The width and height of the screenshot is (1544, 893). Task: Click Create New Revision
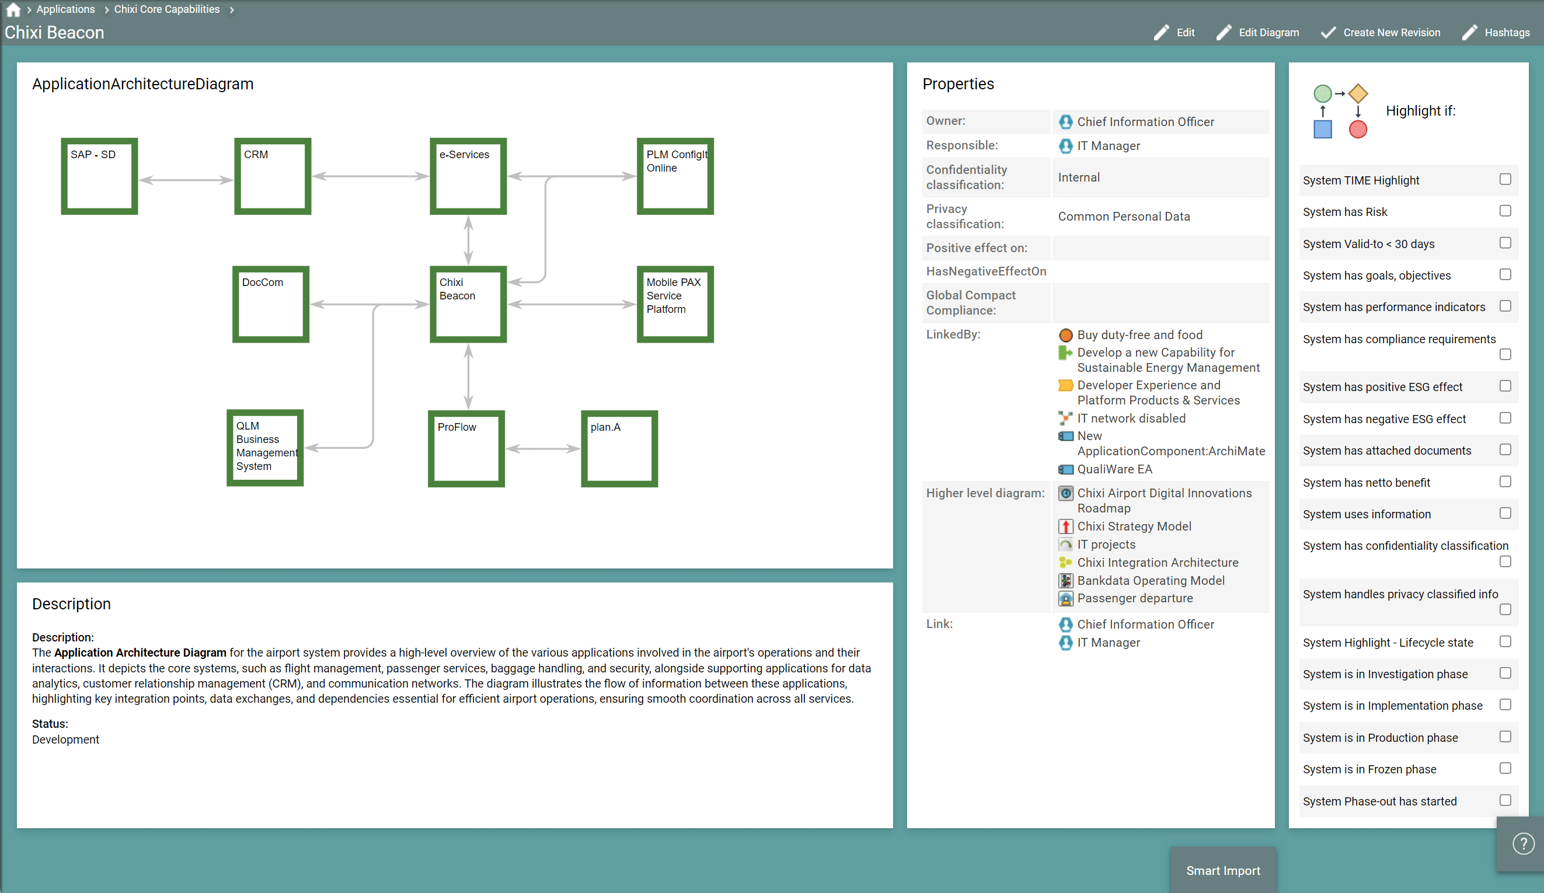coord(1380,33)
